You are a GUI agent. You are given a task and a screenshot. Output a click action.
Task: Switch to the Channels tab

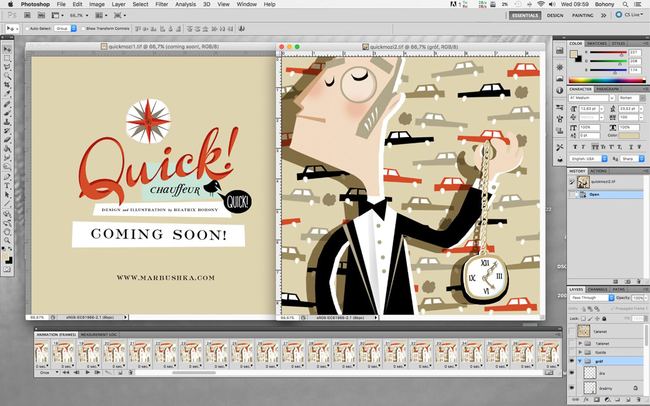[597, 289]
